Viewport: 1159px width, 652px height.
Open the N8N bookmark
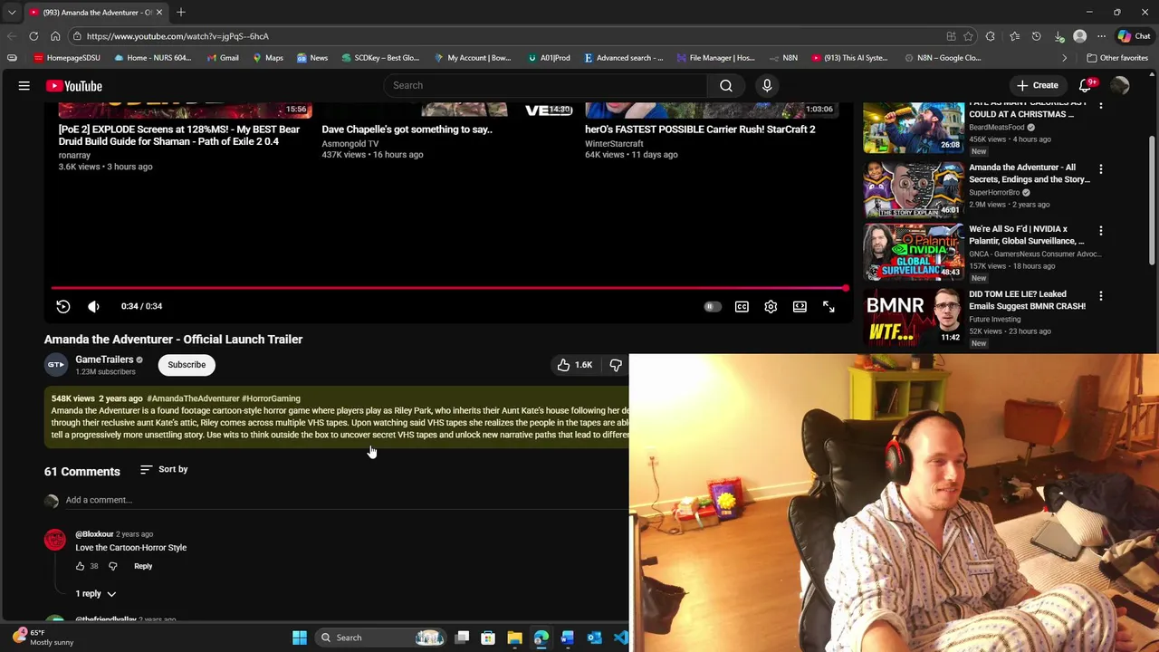[x=782, y=58]
